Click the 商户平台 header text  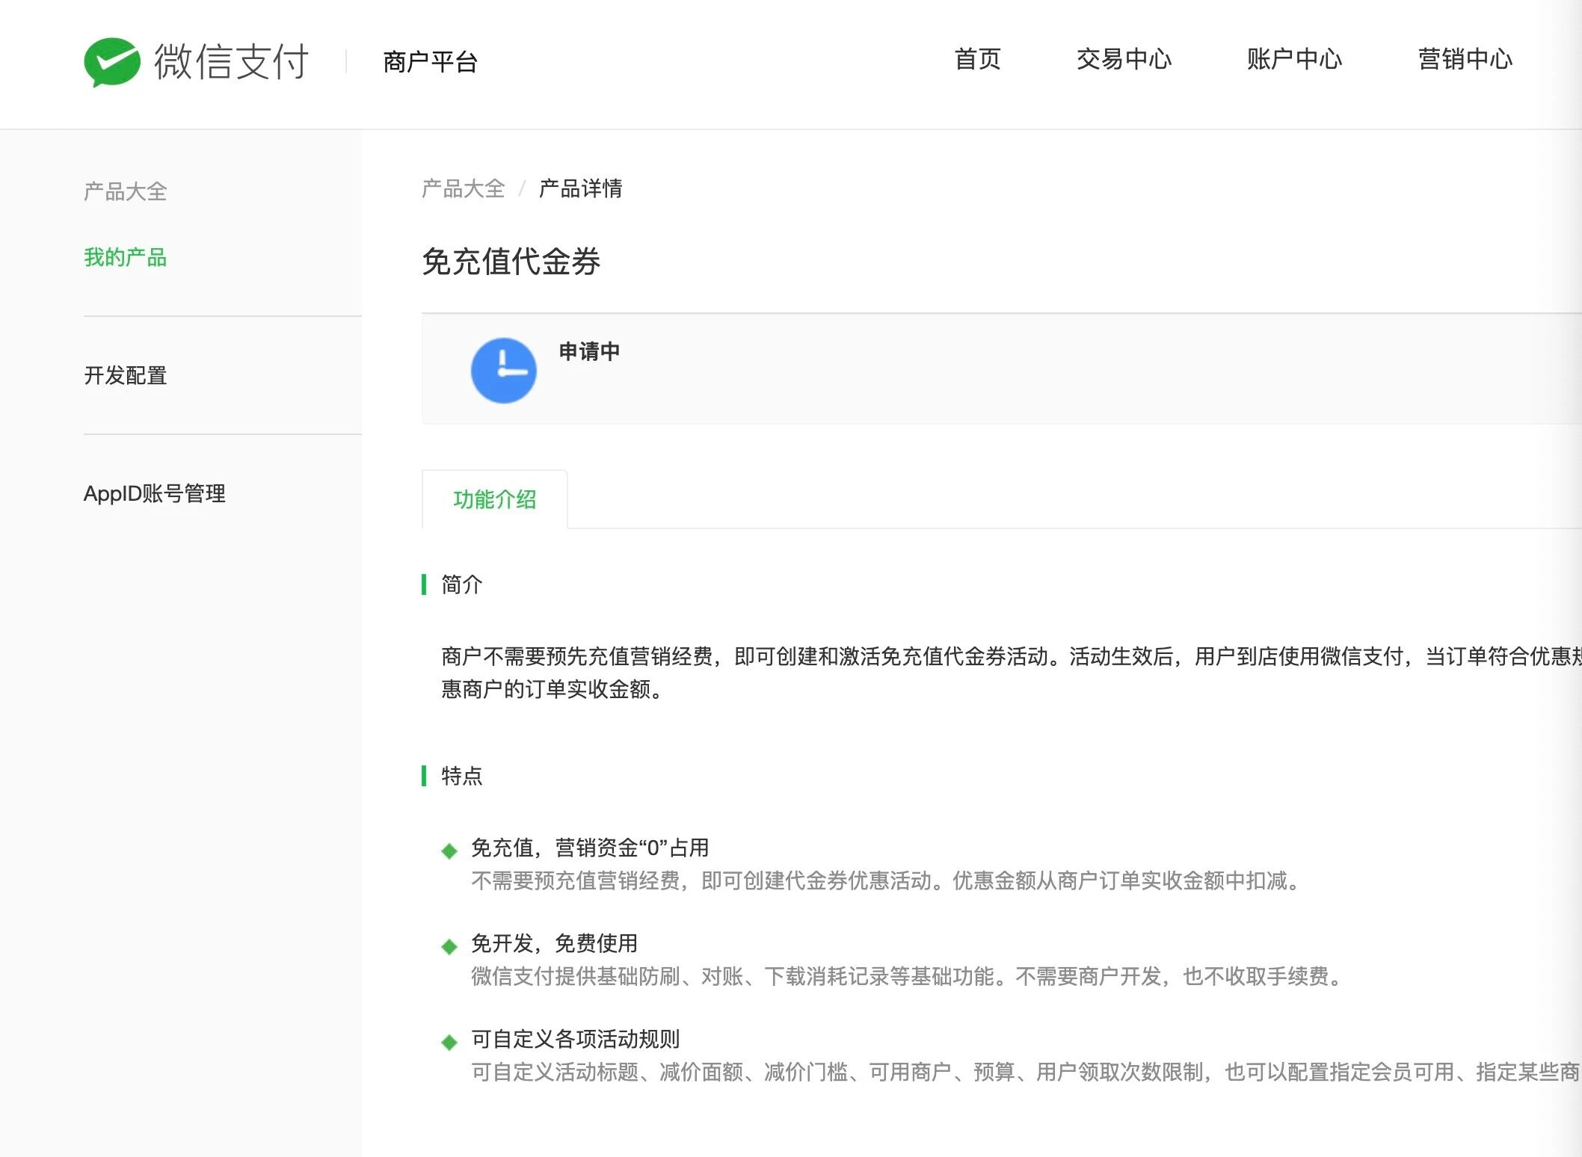pos(430,61)
